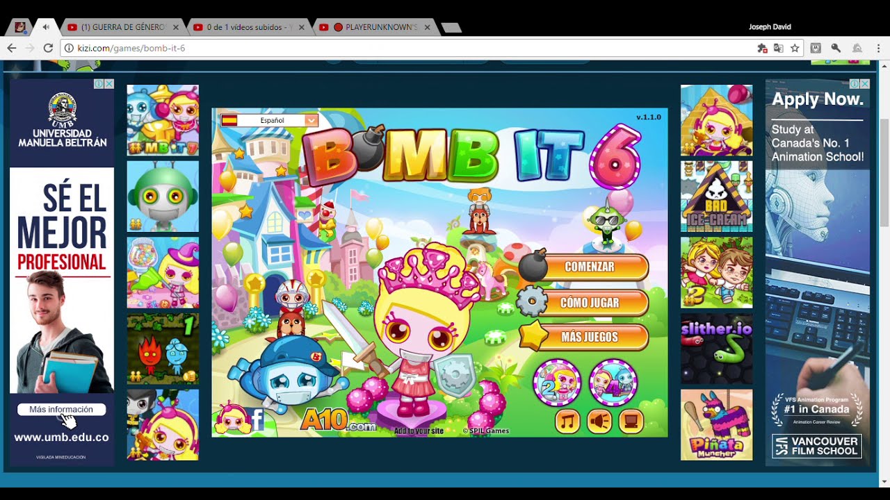Open the two kids game thumbnail
The width and height of the screenshot is (890, 500).
(x=716, y=272)
